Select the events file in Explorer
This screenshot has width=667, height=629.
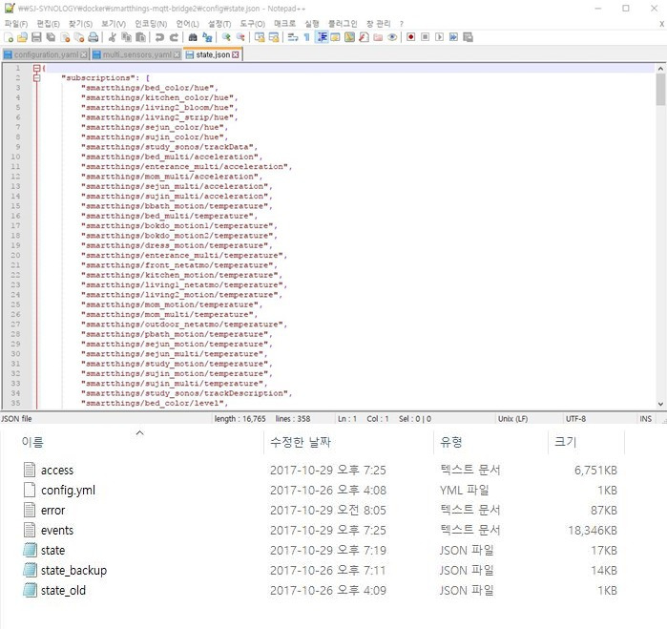57,531
